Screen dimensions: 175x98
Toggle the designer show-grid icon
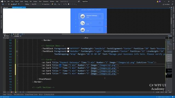14,34
